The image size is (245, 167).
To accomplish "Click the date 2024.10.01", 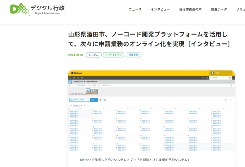I will point(76,55).
